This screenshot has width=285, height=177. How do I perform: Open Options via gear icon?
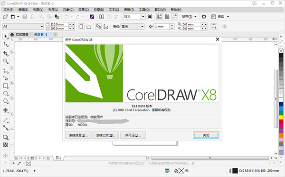click(x=204, y=17)
